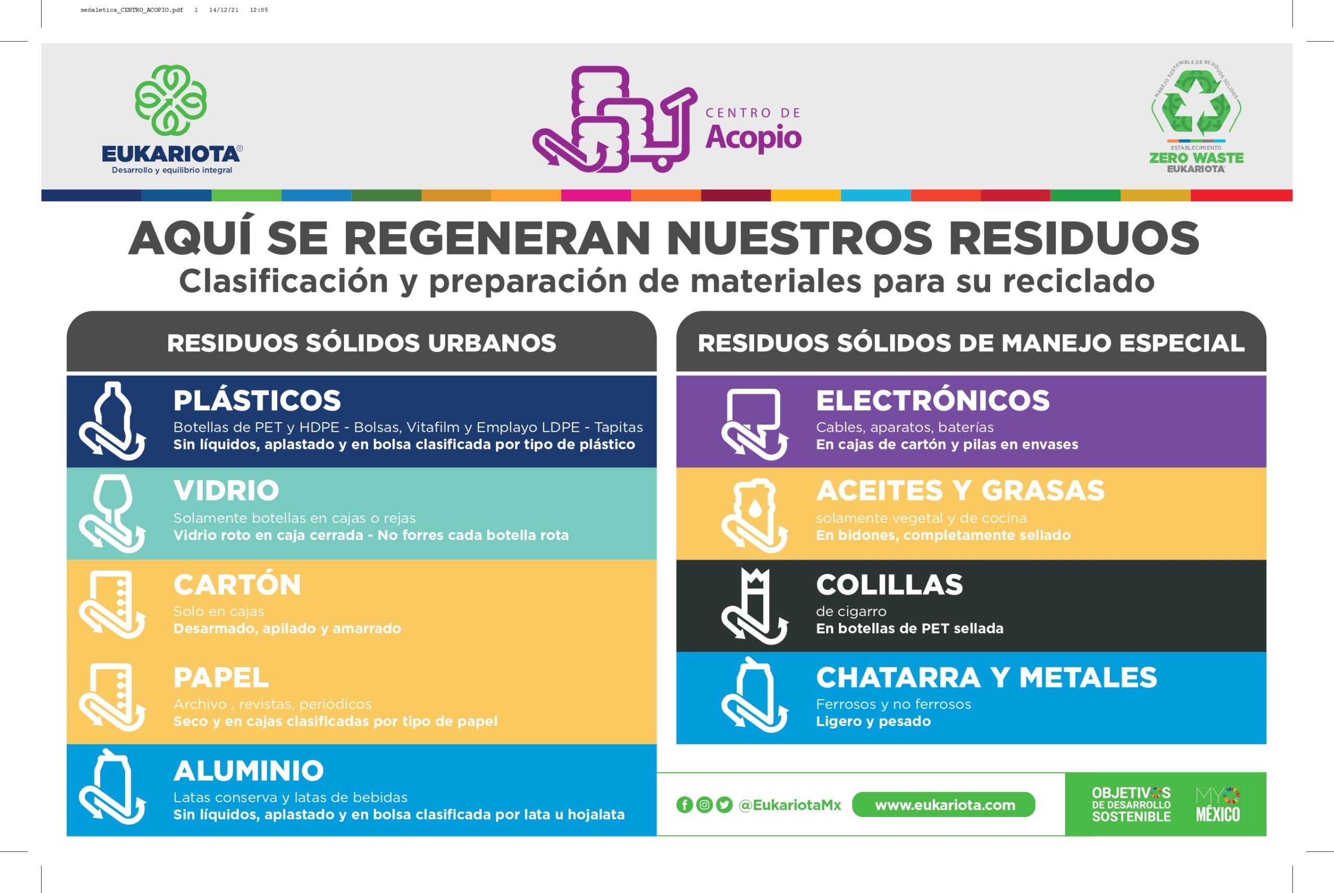Click the Instagram social icon
The width and height of the screenshot is (1334, 893).
[x=705, y=805]
